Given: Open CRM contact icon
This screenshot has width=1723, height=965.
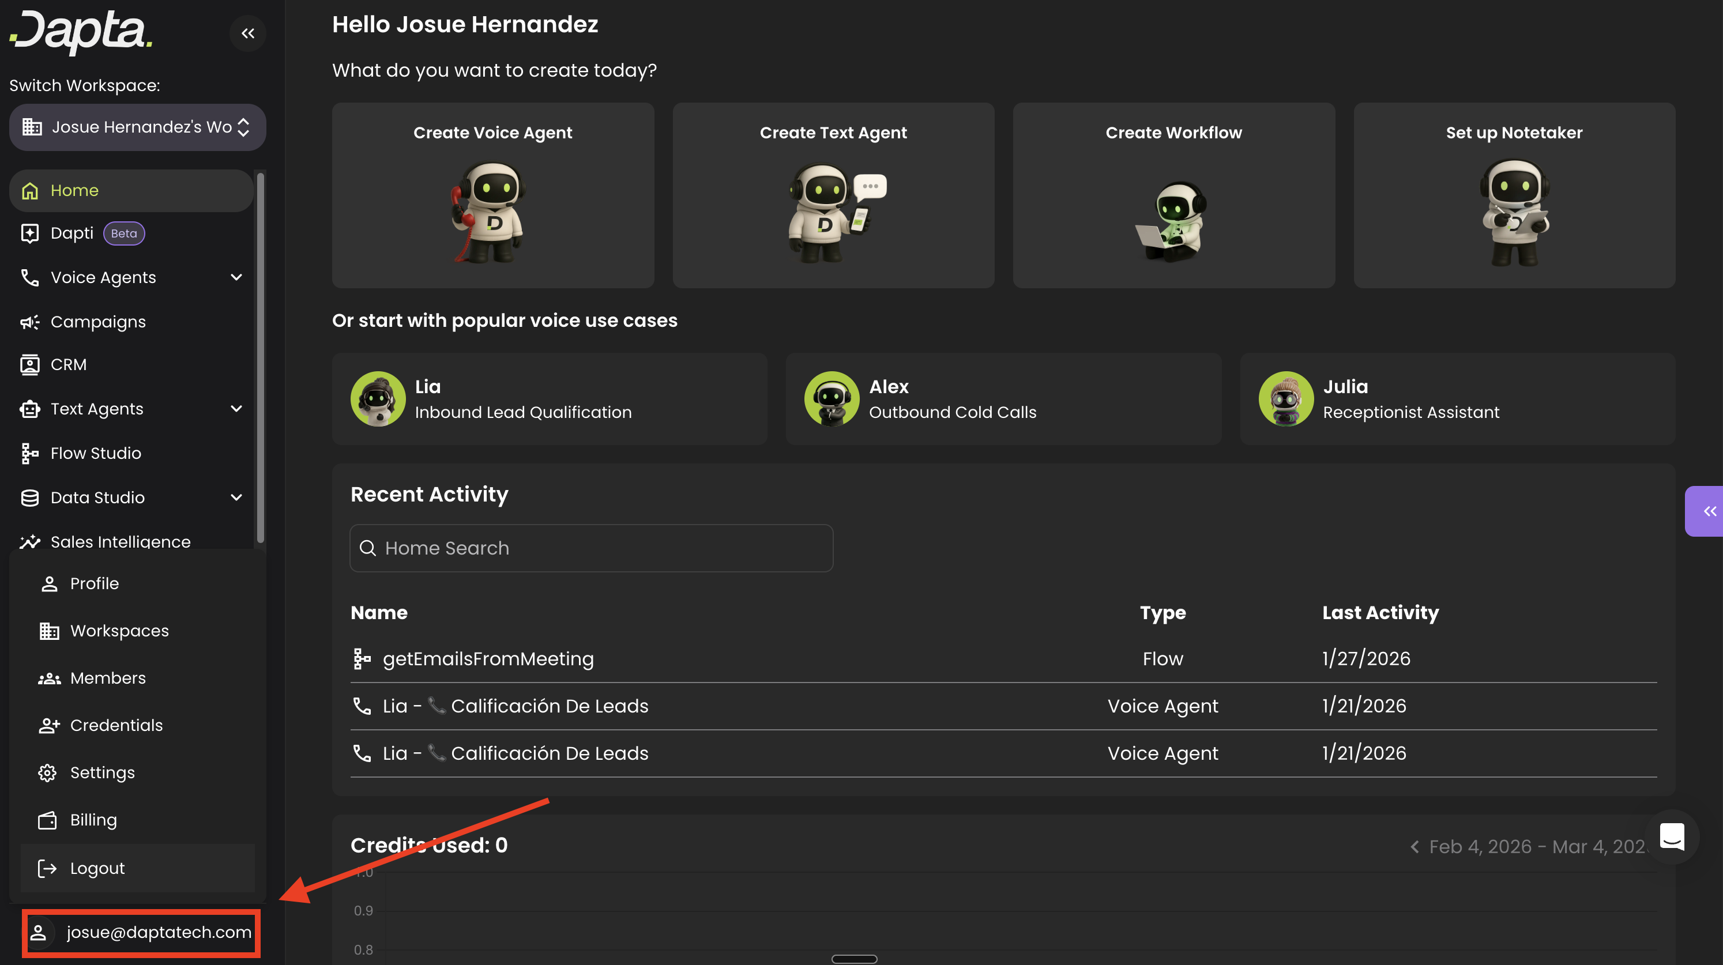Looking at the screenshot, I should [29, 365].
